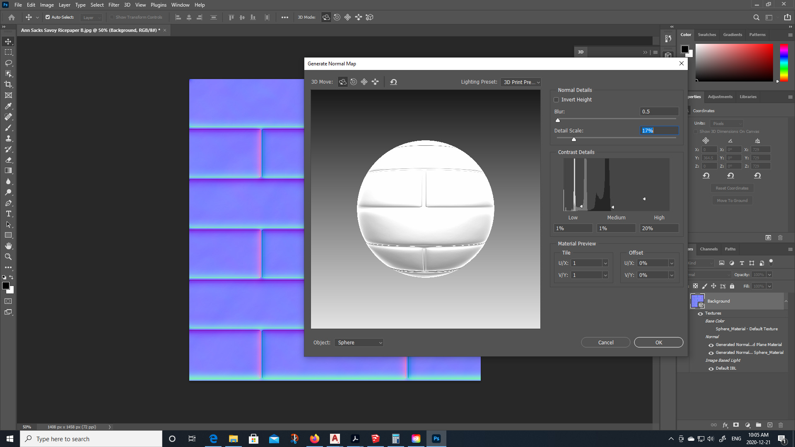Enable the Invert Height checkbox

[x=556, y=99]
